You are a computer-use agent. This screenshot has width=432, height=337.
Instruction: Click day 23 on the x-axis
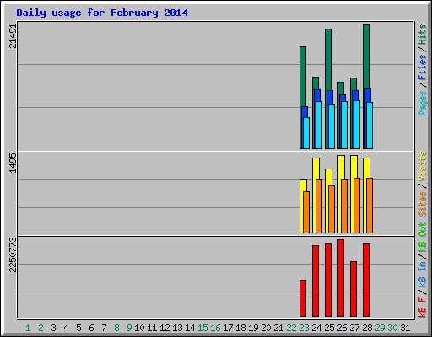tap(304, 328)
